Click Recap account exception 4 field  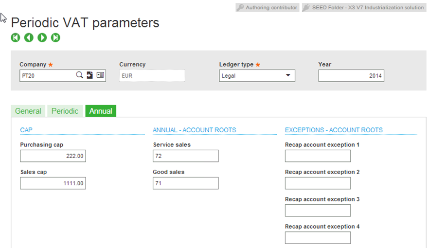click(318, 238)
